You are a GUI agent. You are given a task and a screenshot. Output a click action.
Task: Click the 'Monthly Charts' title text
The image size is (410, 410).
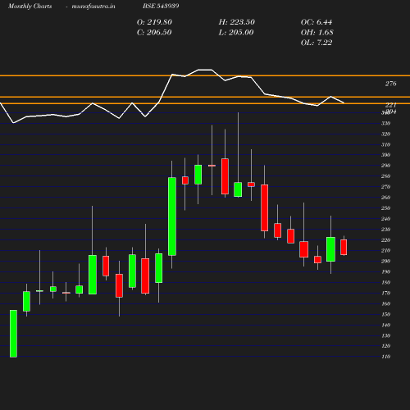30,6
